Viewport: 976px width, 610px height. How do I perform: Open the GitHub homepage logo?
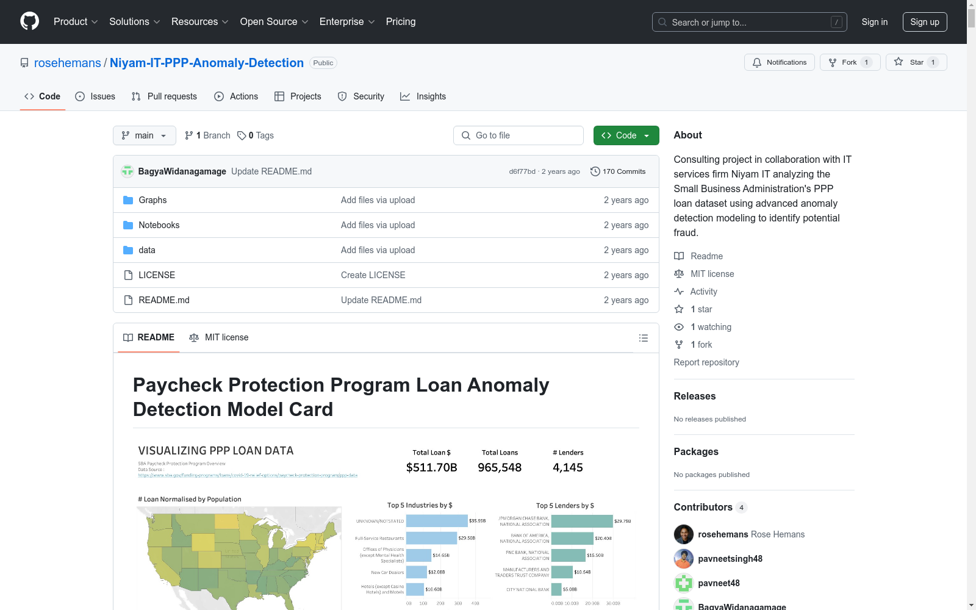(29, 21)
